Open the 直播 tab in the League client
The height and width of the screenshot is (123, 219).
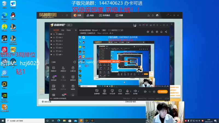point(119,15)
